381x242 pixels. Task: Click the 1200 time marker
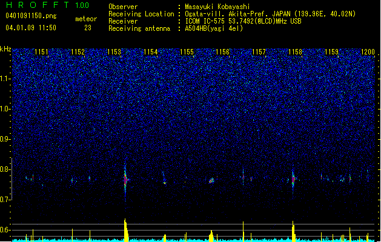(368, 52)
